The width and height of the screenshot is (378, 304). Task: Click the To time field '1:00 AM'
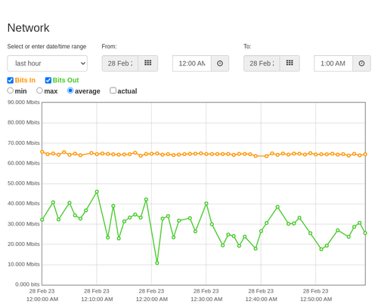coord(333,63)
